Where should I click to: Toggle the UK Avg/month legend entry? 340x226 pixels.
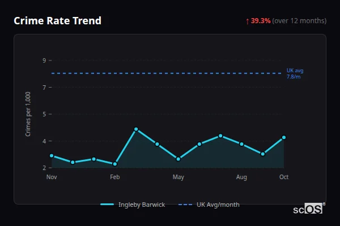click(209, 205)
